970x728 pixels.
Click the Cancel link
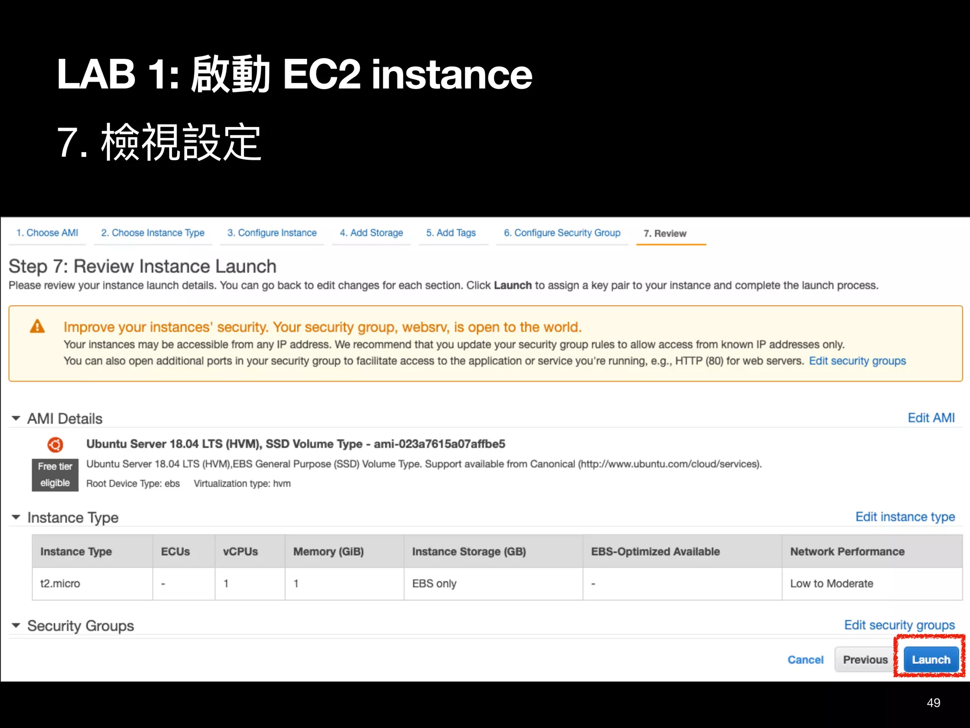coord(806,660)
